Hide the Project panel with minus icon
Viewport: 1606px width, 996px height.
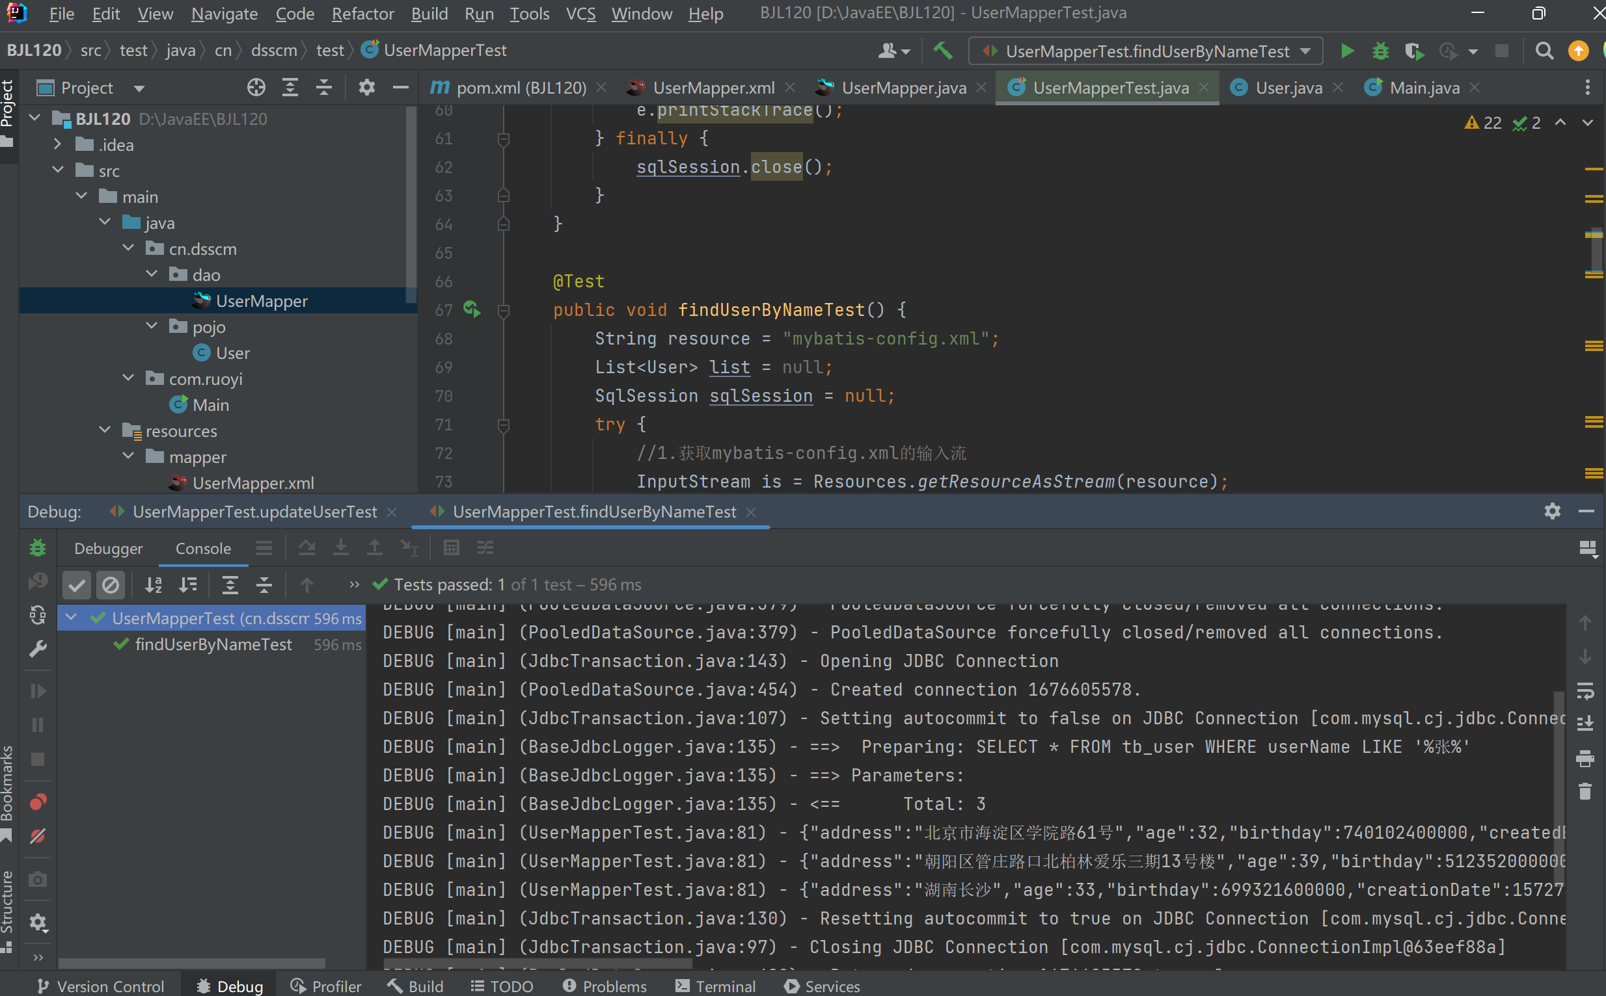400,87
